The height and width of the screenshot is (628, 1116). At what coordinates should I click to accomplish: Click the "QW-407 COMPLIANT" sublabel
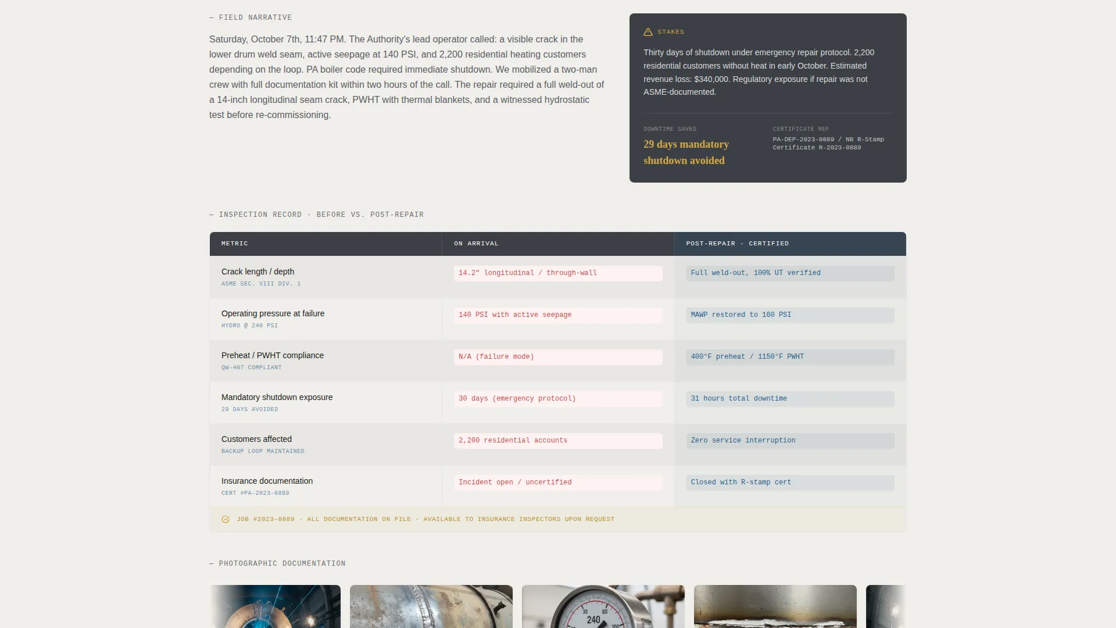(x=251, y=367)
